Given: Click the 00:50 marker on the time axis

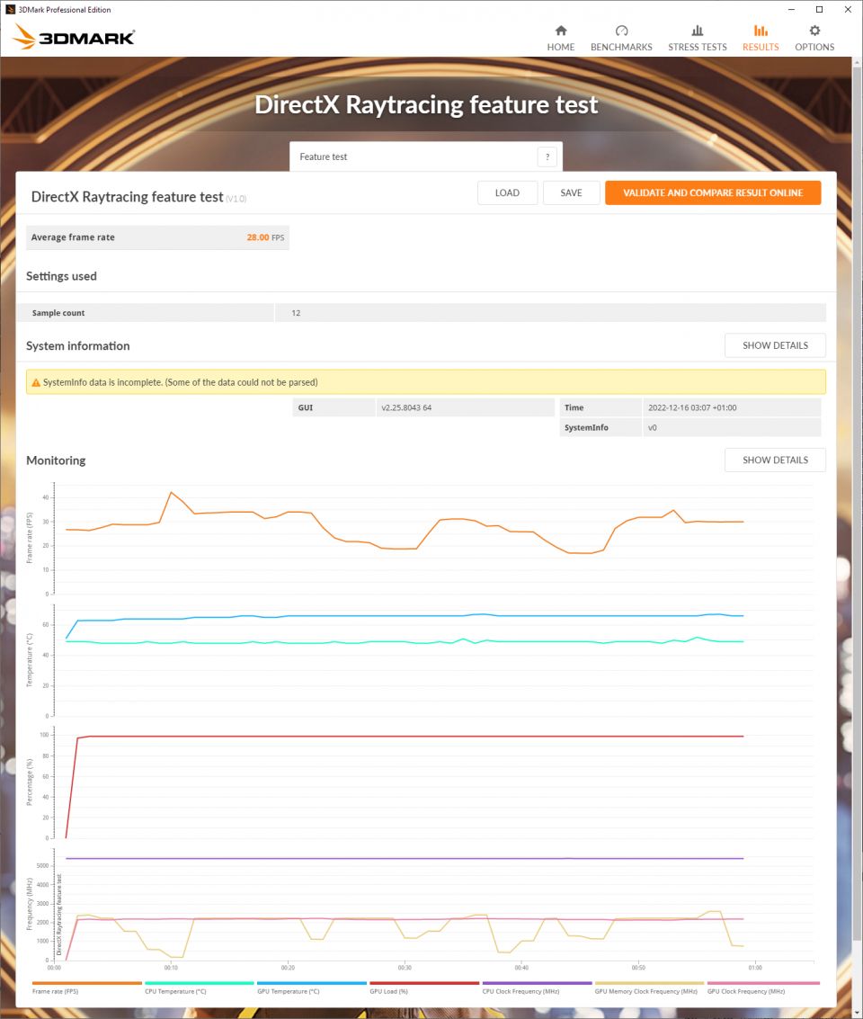Looking at the screenshot, I should (x=638, y=968).
